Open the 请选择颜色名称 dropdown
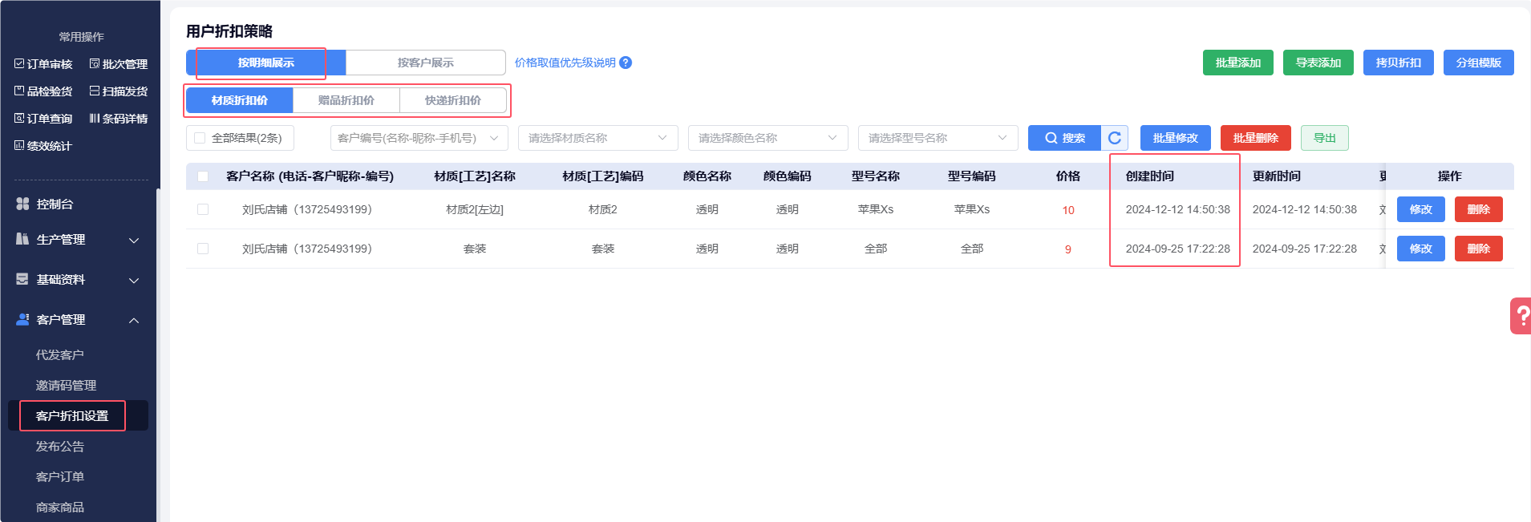Viewport: 1531px width, 522px height. [x=768, y=138]
